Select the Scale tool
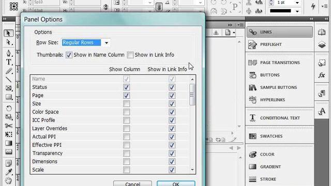The height and width of the screenshot is (186, 331). pyautogui.click(x=8, y=117)
